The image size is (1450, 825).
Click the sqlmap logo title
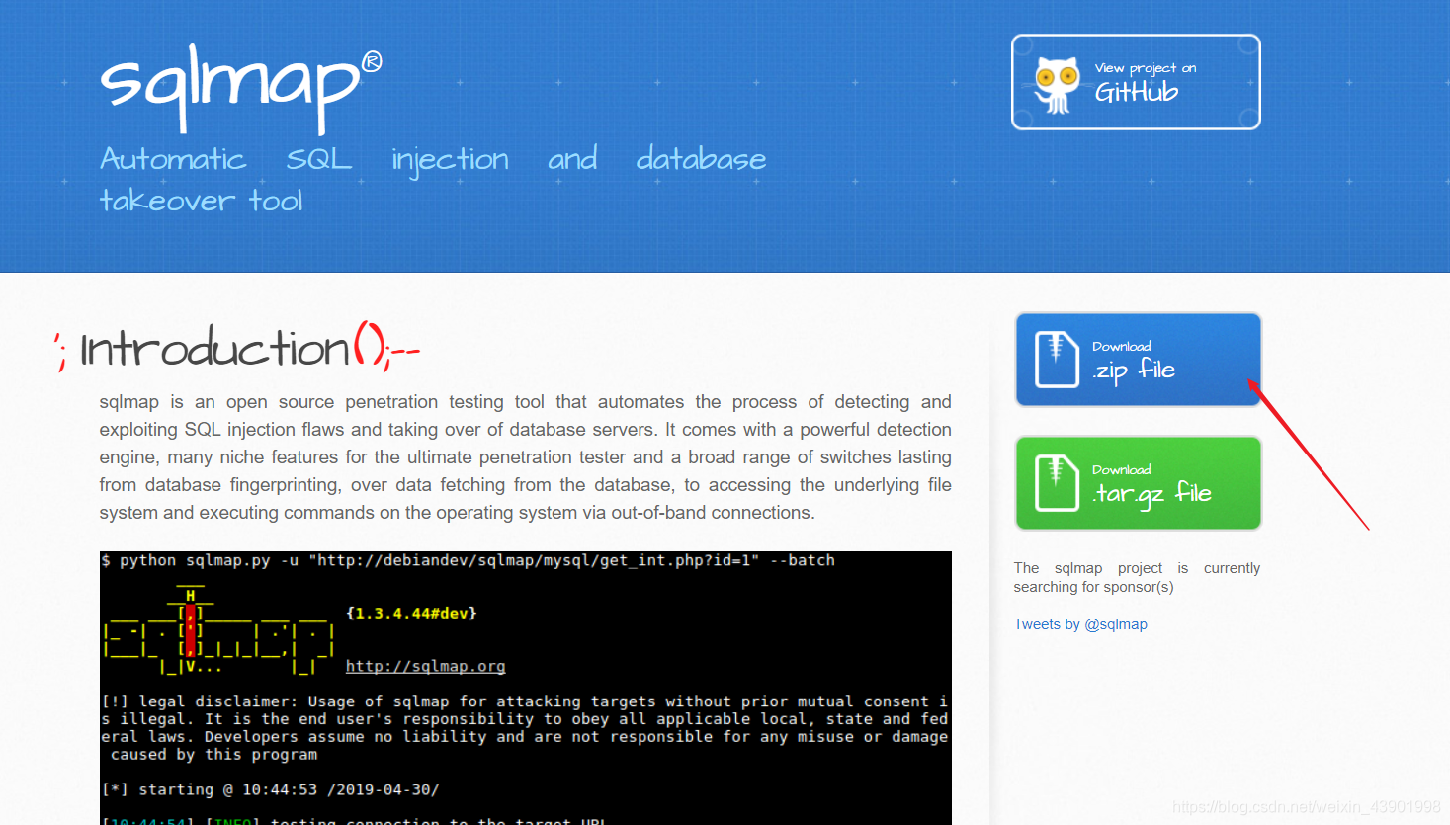[240, 87]
